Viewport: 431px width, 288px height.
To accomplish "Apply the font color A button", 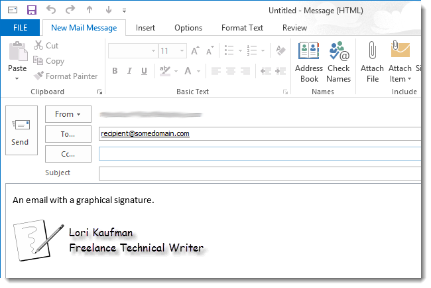I will (x=188, y=71).
